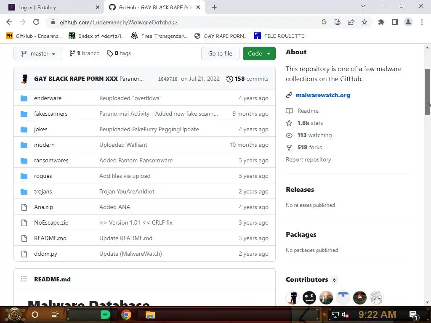This screenshot has width=431, height=323.
Task: Open the enderware folder icon
Action: click(x=24, y=98)
